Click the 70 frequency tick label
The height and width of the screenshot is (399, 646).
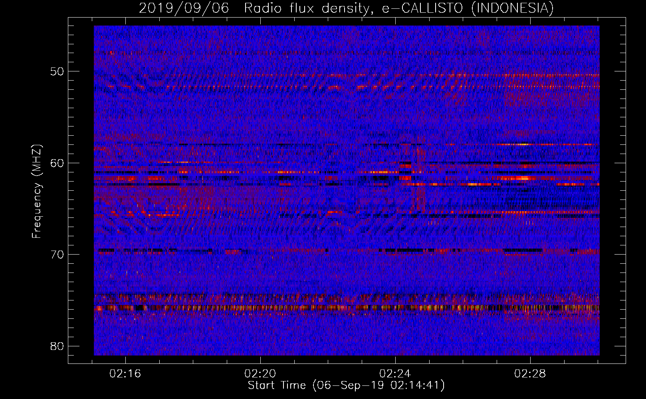pyautogui.click(x=57, y=255)
